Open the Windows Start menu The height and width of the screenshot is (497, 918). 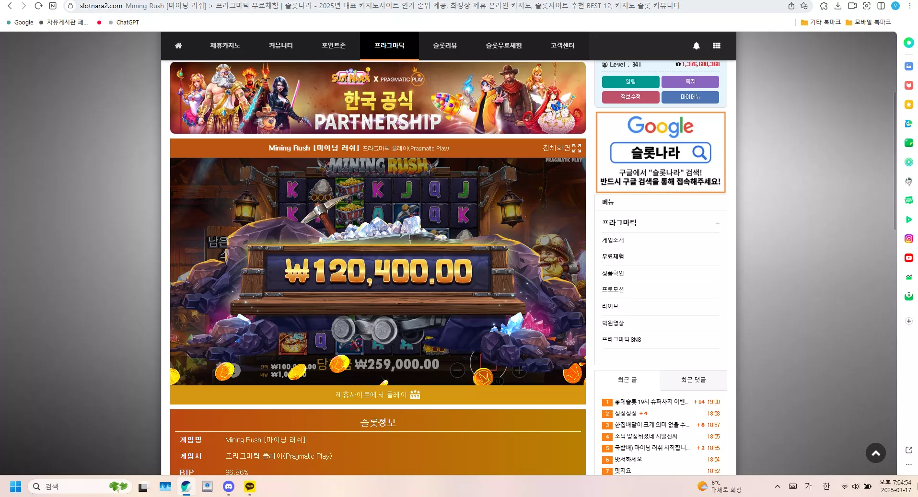[x=15, y=487]
